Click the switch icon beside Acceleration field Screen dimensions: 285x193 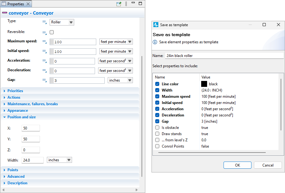pos(44,61)
